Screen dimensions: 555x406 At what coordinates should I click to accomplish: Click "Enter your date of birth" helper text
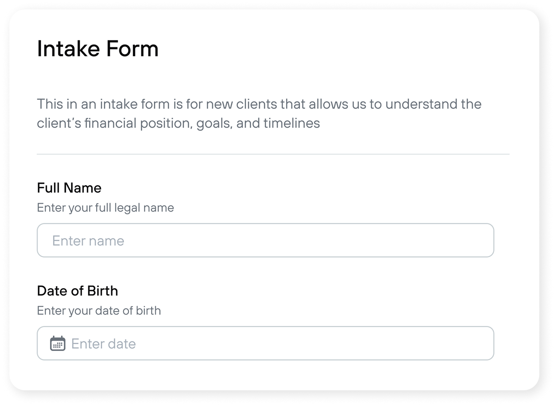99,311
